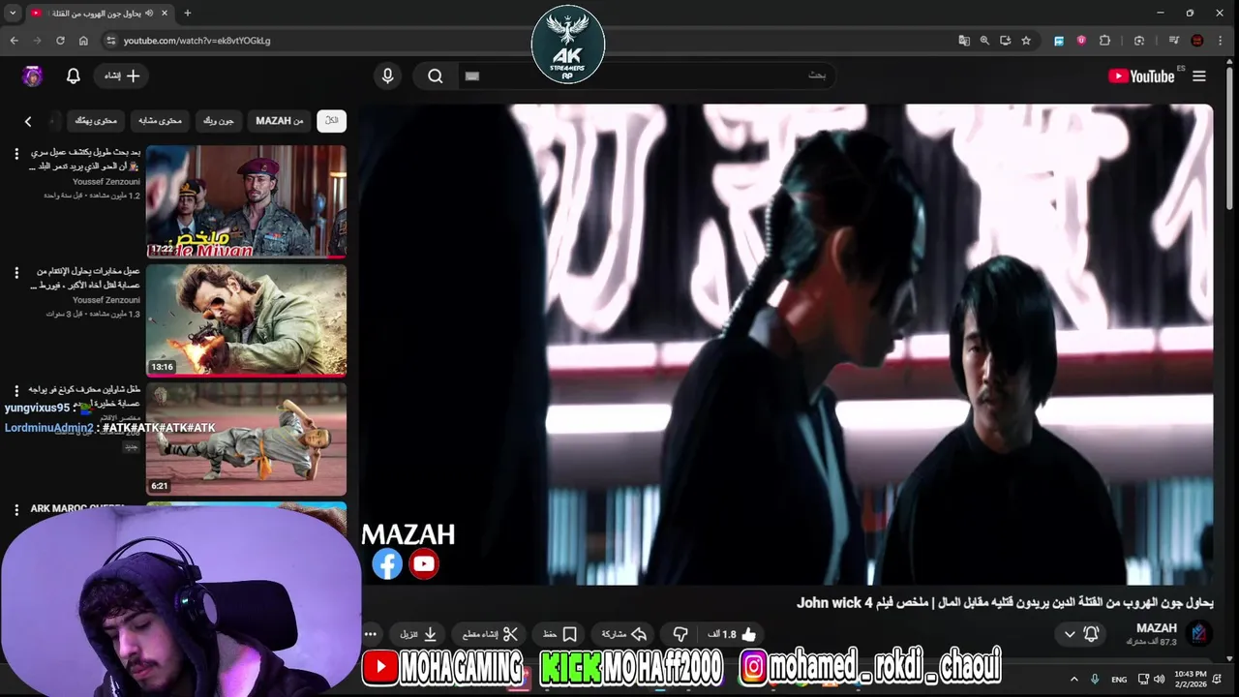The width and height of the screenshot is (1239, 697).
Task: Click the browser home icon
Action: coord(83,41)
